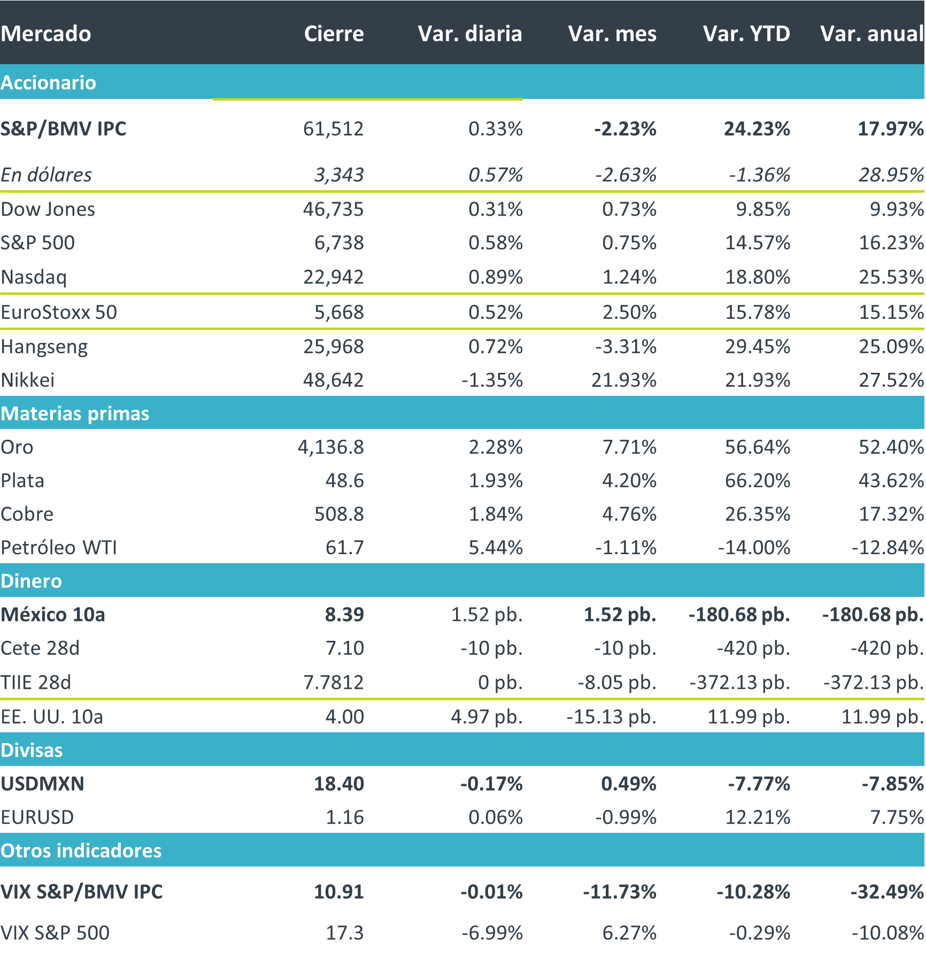The width and height of the screenshot is (926, 958).
Task: Select the VIX S&P 500 row label
Action: click(55, 933)
